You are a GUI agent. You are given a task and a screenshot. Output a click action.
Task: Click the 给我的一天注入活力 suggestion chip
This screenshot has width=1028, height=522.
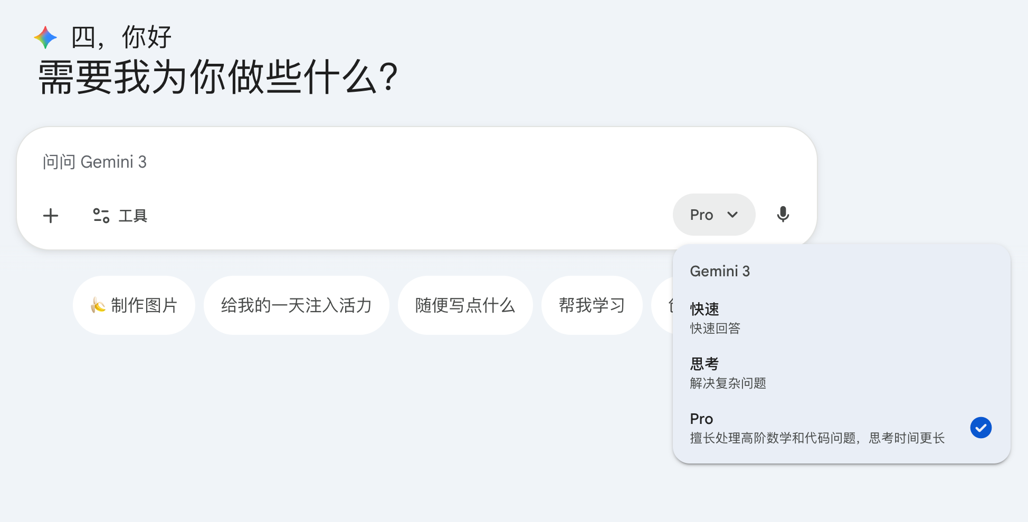click(297, 305)
